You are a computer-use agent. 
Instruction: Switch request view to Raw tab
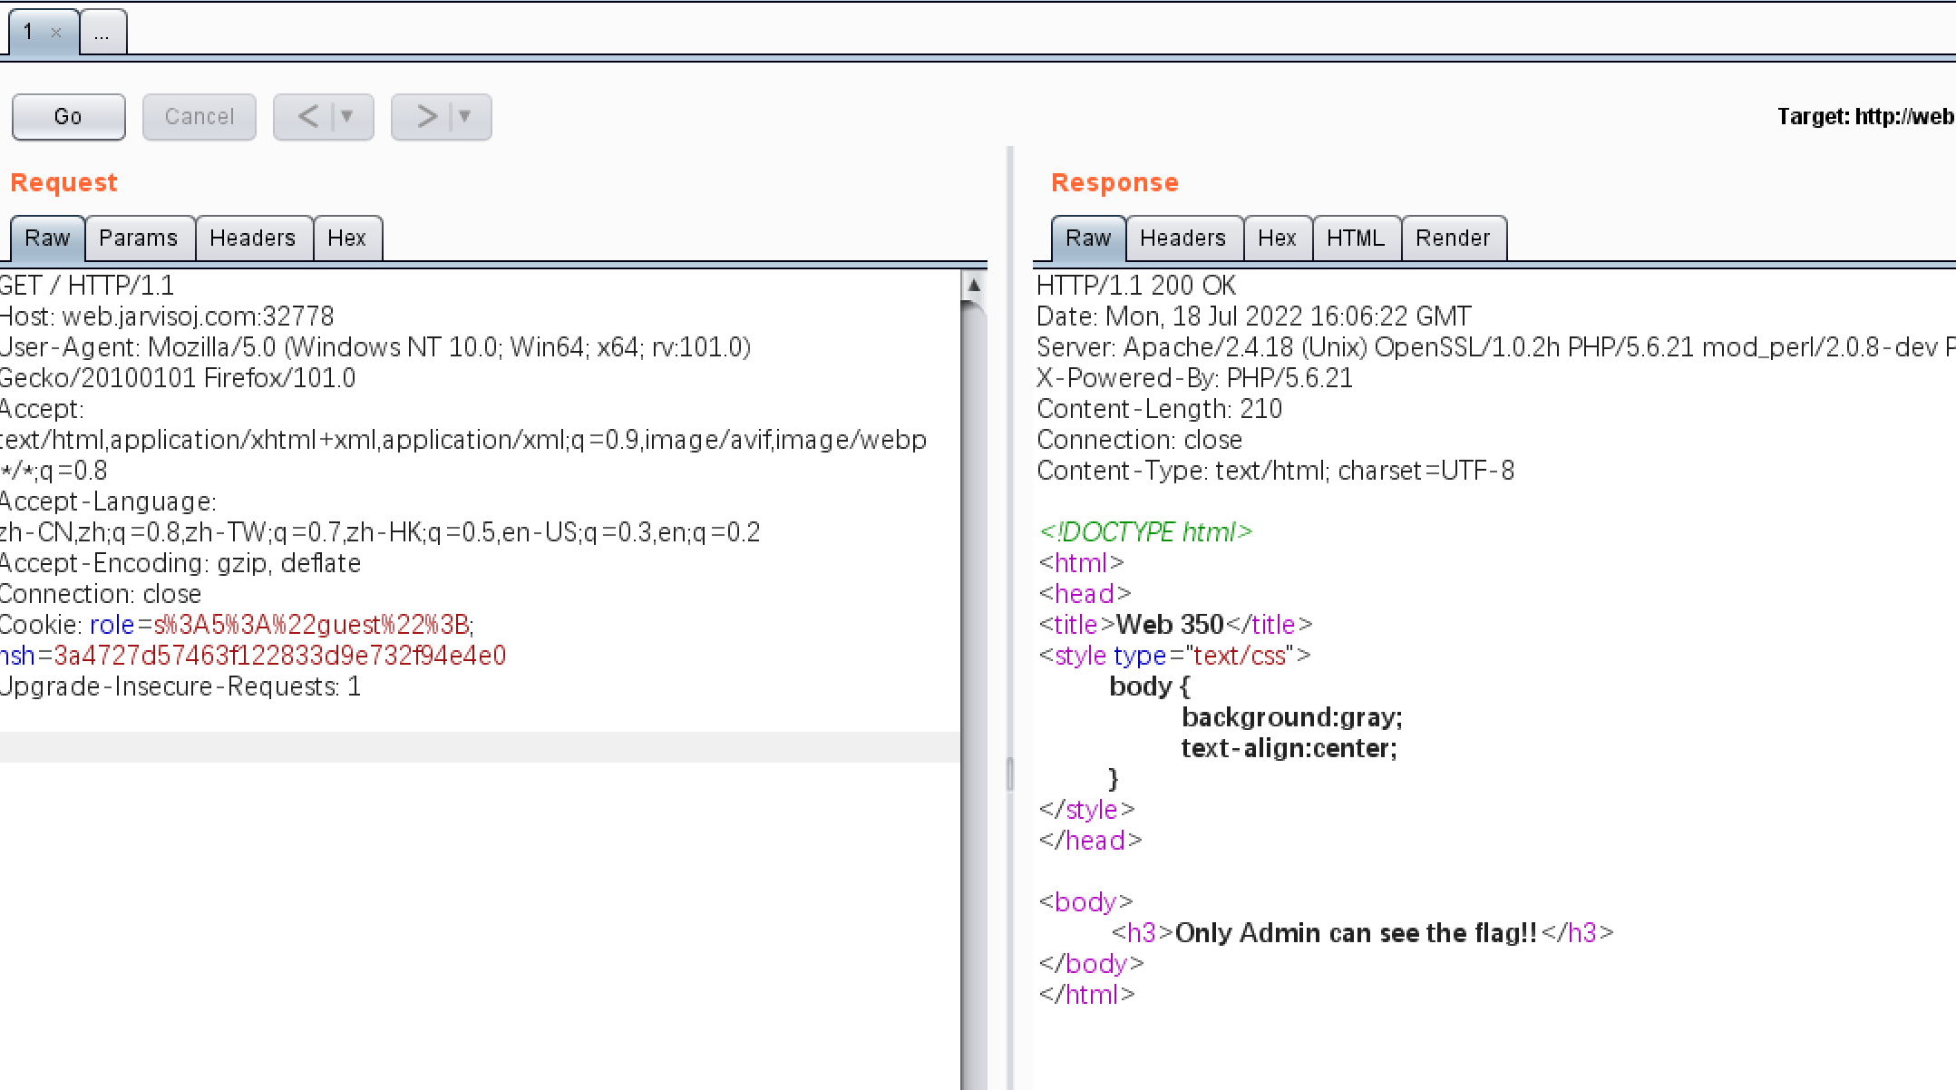pos(47,238)
